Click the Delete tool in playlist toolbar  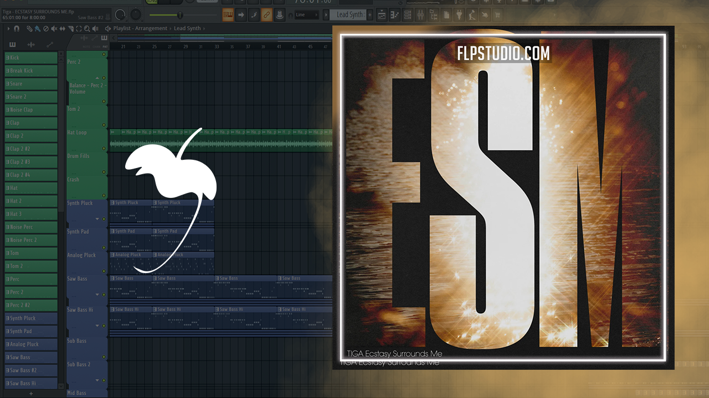pos(45,28)
